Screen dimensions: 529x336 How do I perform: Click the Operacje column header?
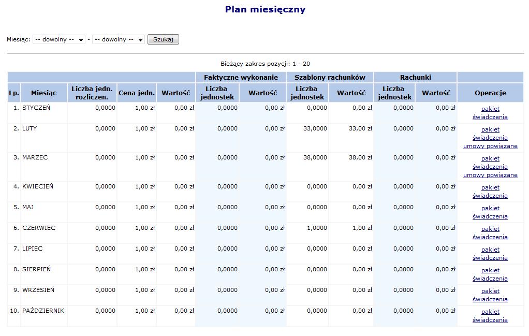click(490, 93)
